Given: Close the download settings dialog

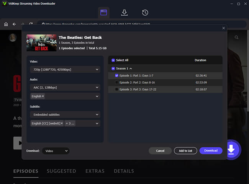Looking at the screenshot, I should [x=223, y=28].
